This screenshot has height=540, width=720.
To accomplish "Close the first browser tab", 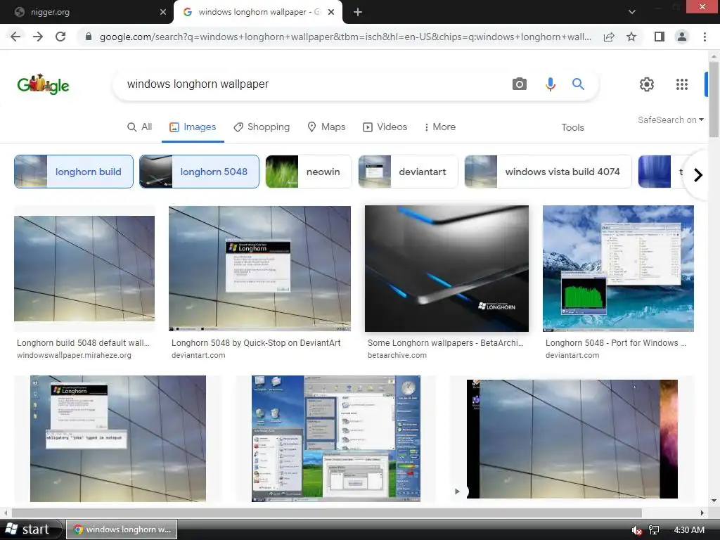I will click(x=163, y=12).
